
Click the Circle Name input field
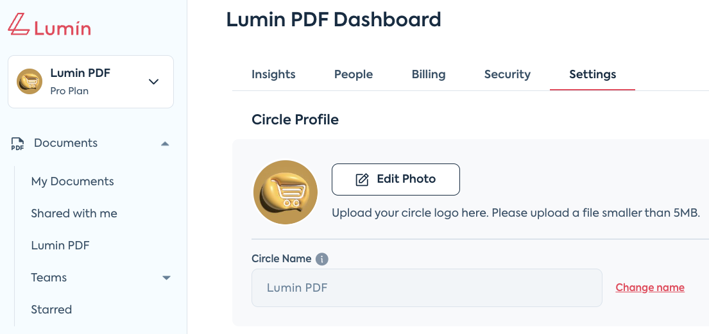click(x=427, y=288)
